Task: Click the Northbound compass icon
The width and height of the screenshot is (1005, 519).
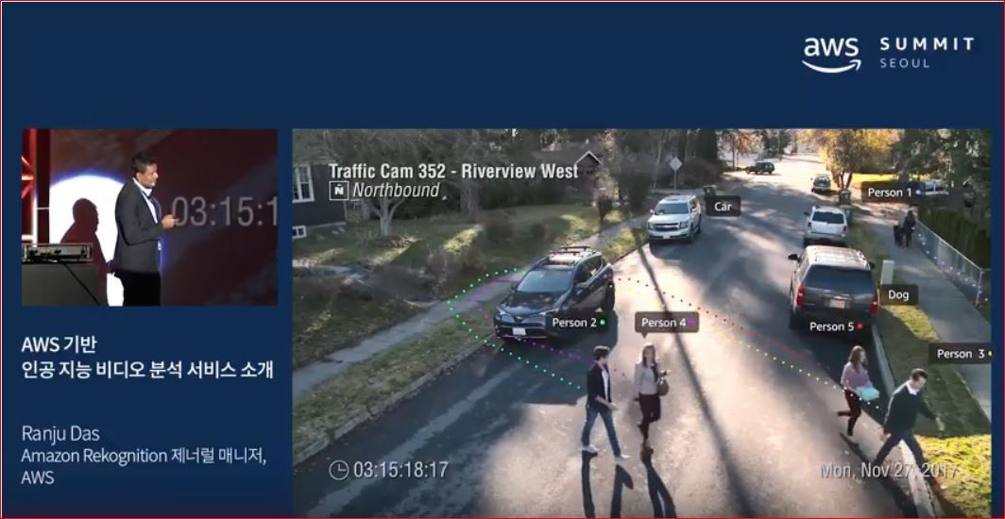Action: (338, 191)
